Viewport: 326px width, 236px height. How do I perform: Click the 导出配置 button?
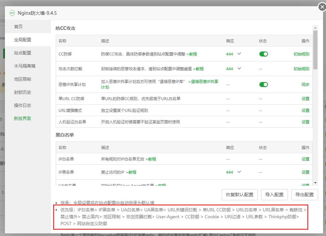point(304,195)
